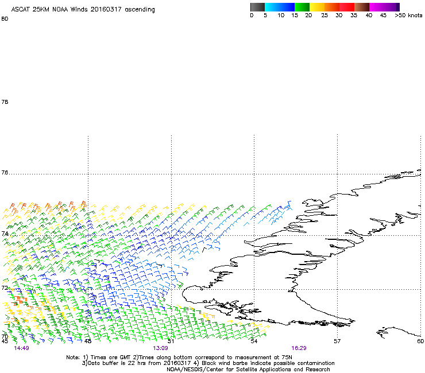Viewport: 425px width, 373px height.
Task: Click the purple 16:29 swath time label
Action: pos(299,348)
